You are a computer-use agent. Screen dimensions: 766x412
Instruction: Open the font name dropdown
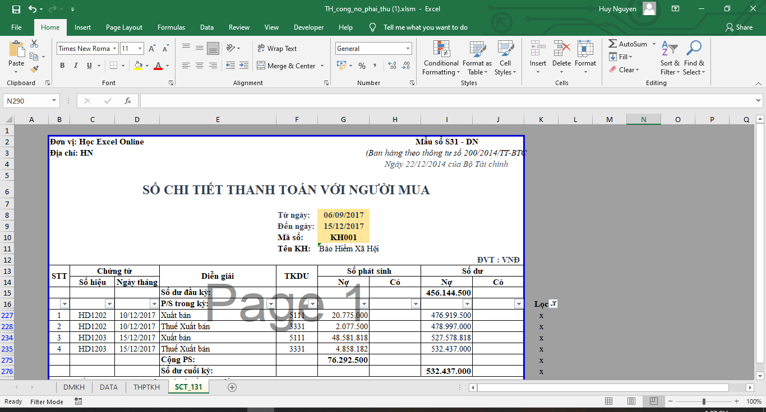point(115,49)
